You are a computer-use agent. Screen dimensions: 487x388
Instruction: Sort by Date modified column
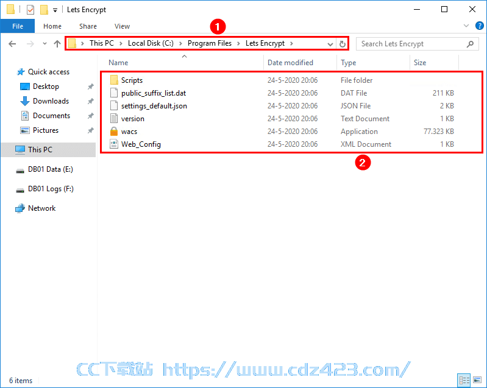(x=290, y=63)
